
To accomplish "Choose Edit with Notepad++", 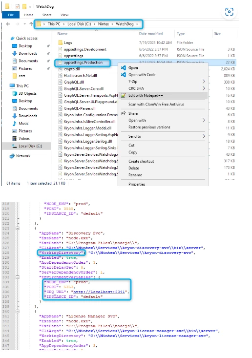I will click(x=163, y=95).
